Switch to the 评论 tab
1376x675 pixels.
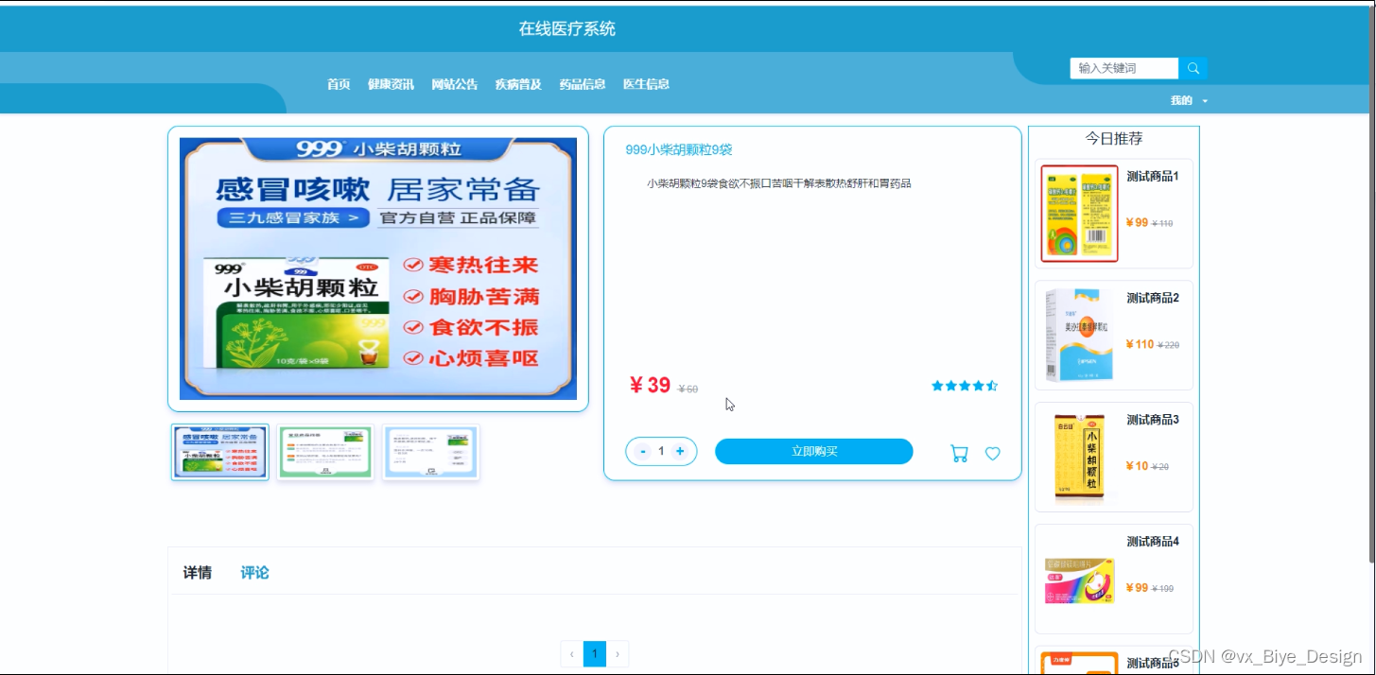point(254,573)
